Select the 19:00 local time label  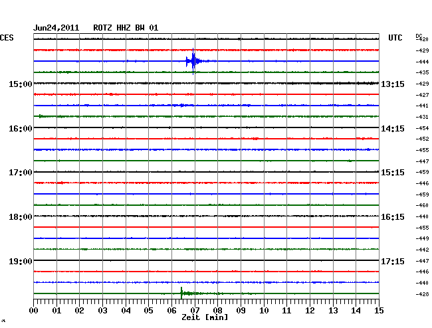[x=21, y=261]
